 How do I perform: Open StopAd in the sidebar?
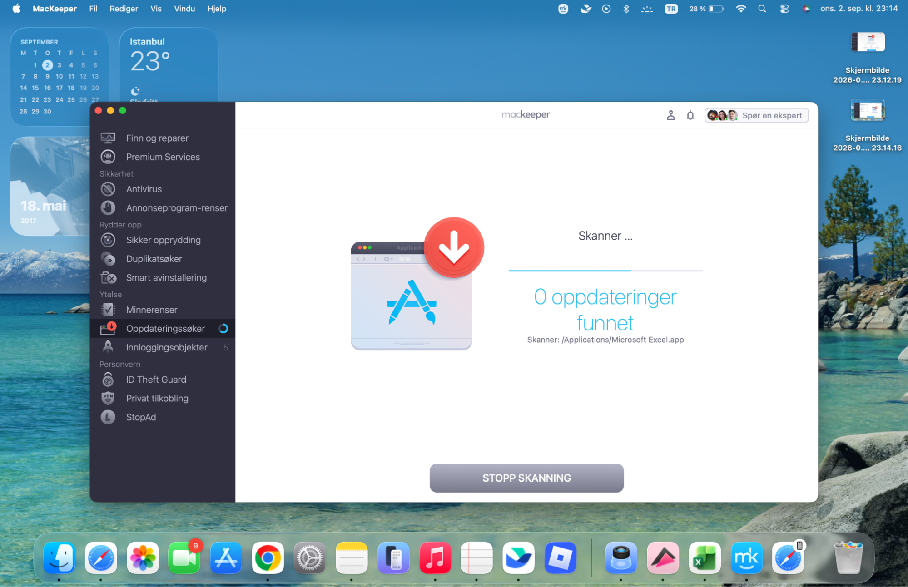point(162,417)
